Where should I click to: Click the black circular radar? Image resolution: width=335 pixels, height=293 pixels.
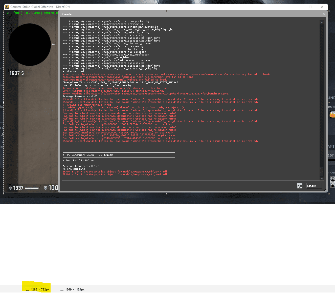[x=30, y=45]
